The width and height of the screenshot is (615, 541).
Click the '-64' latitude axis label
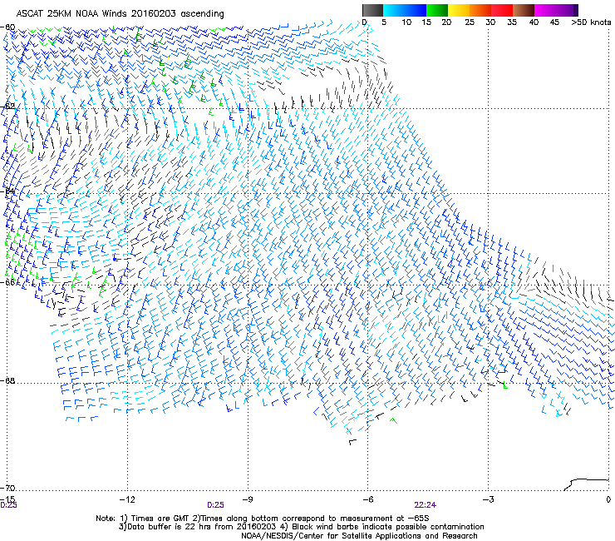[7, 191]
